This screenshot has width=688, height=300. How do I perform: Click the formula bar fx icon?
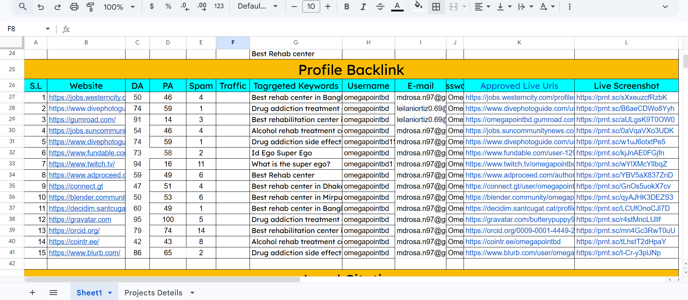(x=66, y=29)
